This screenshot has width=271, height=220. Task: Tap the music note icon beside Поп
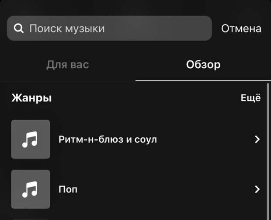(30, 189)
